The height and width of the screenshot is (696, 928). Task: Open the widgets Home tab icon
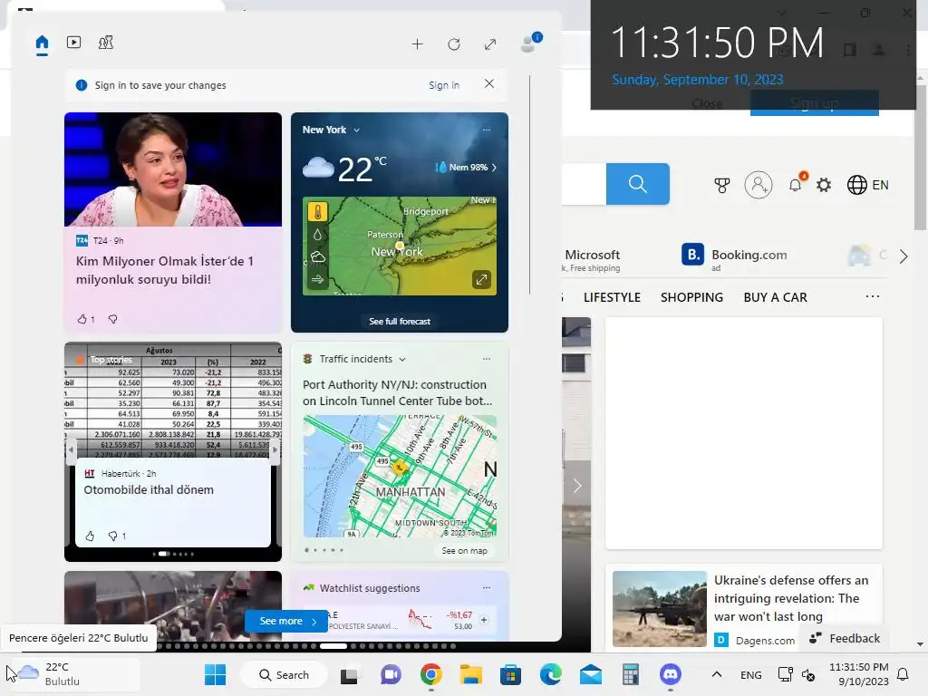click(42, 43)
